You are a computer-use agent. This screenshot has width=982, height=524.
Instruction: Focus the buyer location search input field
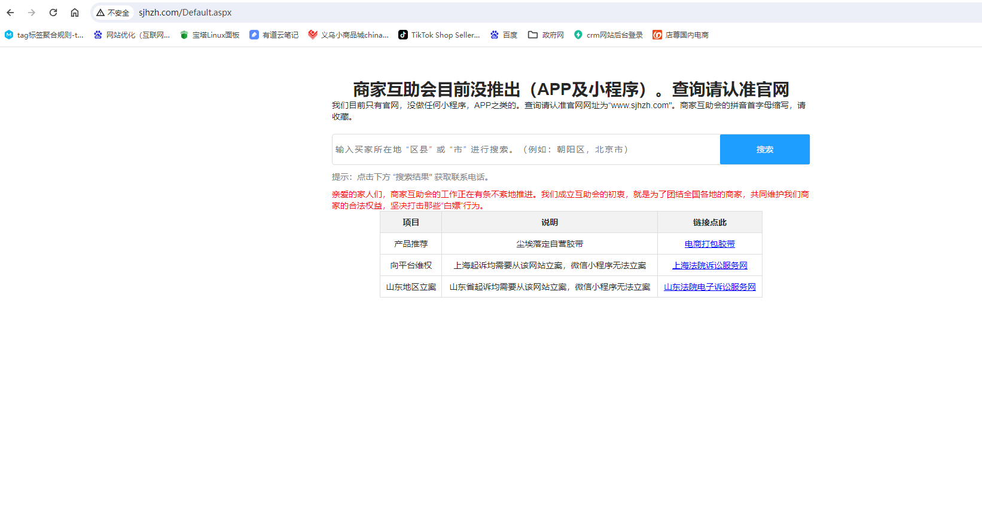pyautogui.click(x=526, y=149)
